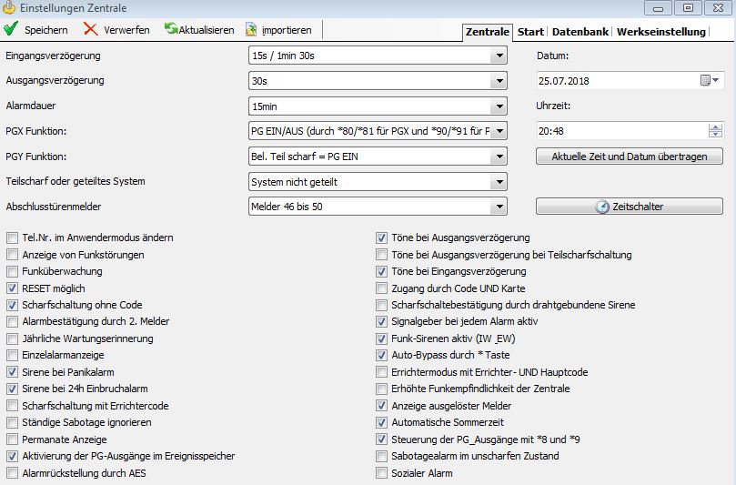The width and height of the screenshot is (736, 485).
Task: Open the PGX Funktion dropdown
Action: tap(498, 131)
